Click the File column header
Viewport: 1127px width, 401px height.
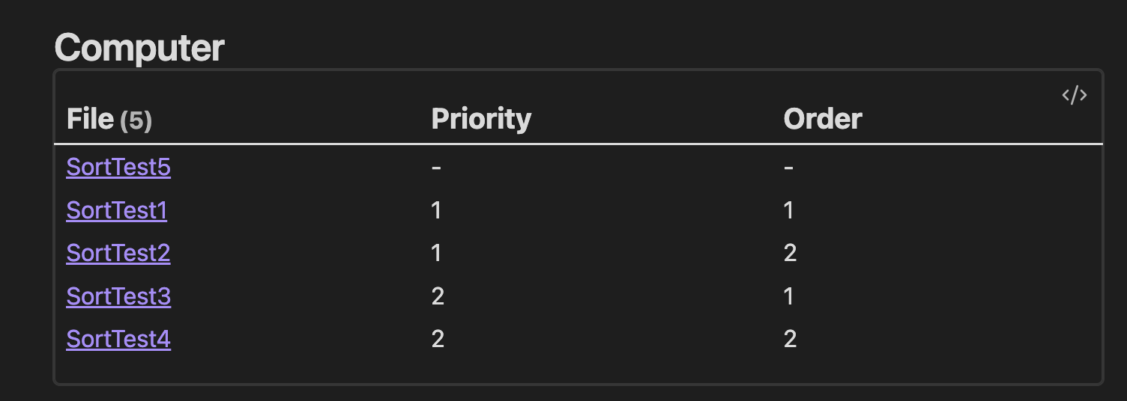[x=91, y=119]
